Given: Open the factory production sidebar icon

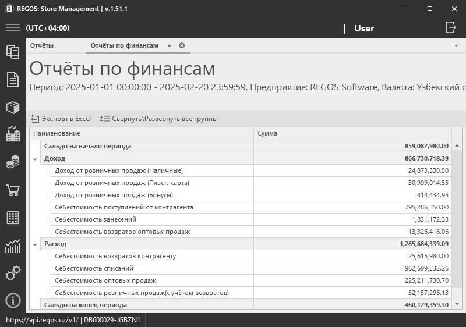Looking at the screenshot, I should (x=13, y=134).
